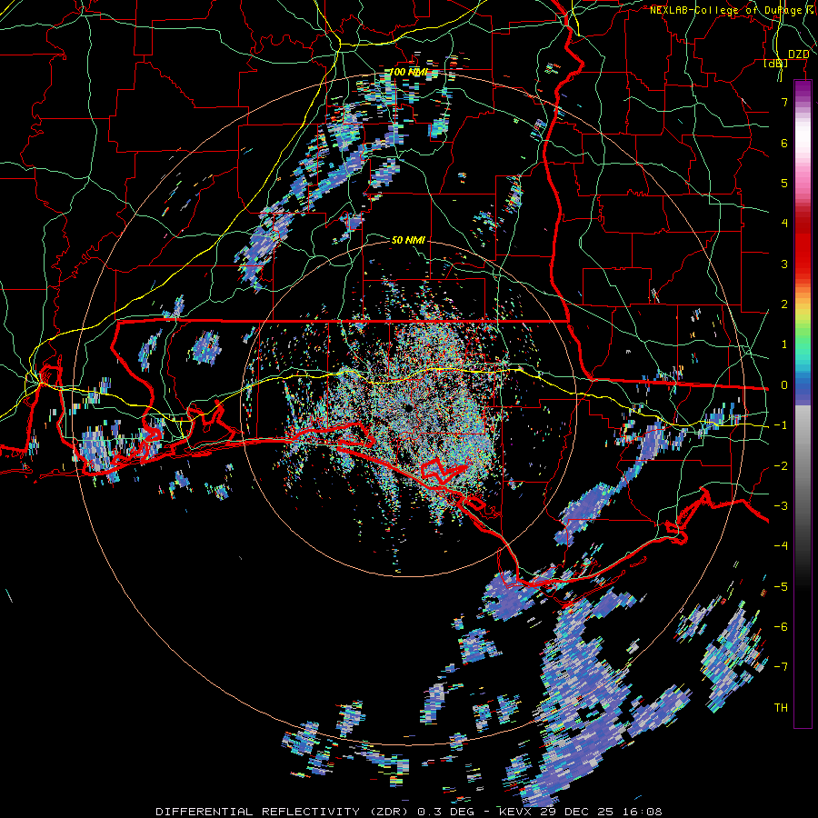Click the '[dB]' unit label
Image resolution: width=818 pixels, height=818 pixels.
[776, 63]
